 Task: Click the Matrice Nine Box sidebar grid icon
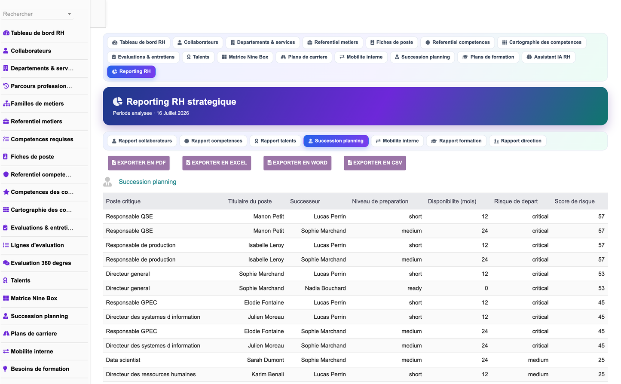6,298
